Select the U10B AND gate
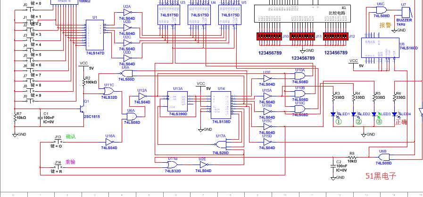Screen dimensions: 423x197 pyautogui.click(x=300, y=94)
